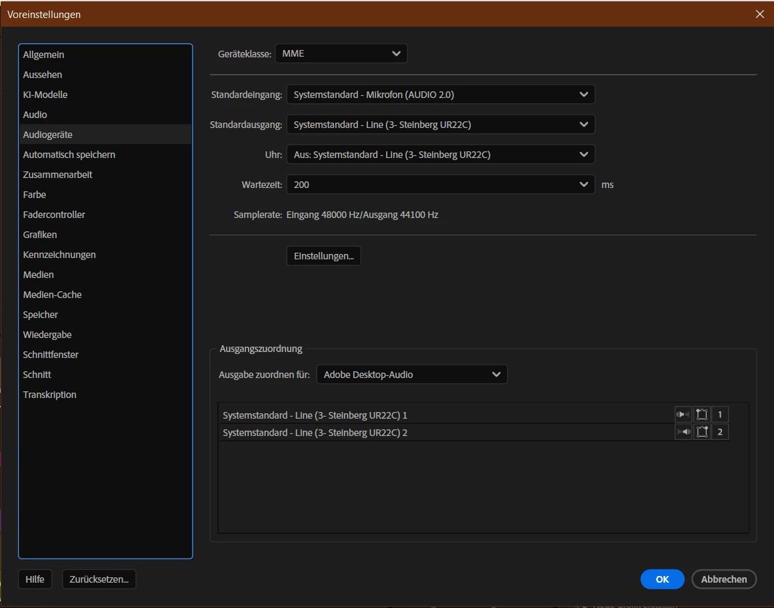Open the Standardausgang dropdown

click(x=440, y=125)
